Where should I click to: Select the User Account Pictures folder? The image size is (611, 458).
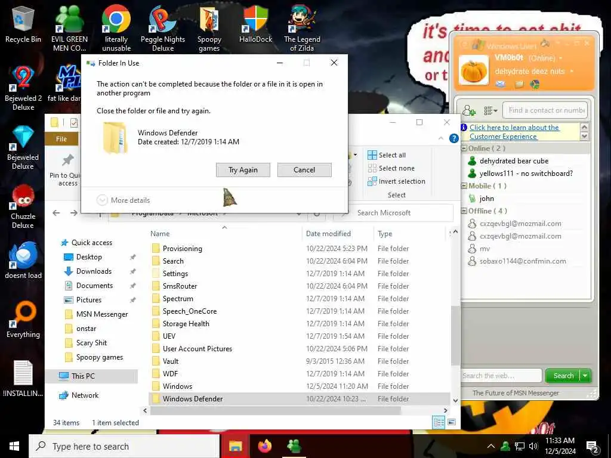click(x=298, y=348)
